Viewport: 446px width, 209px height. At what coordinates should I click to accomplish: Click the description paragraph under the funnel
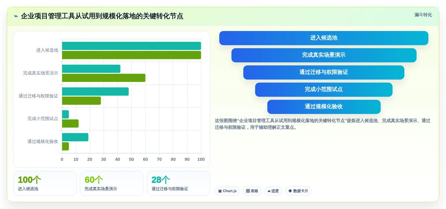pyautogui.click(x=322, y=124)
